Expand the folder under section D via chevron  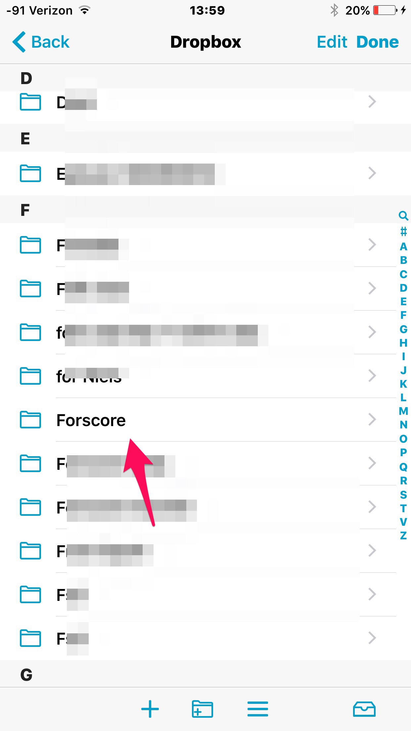[x=372, y=102]
